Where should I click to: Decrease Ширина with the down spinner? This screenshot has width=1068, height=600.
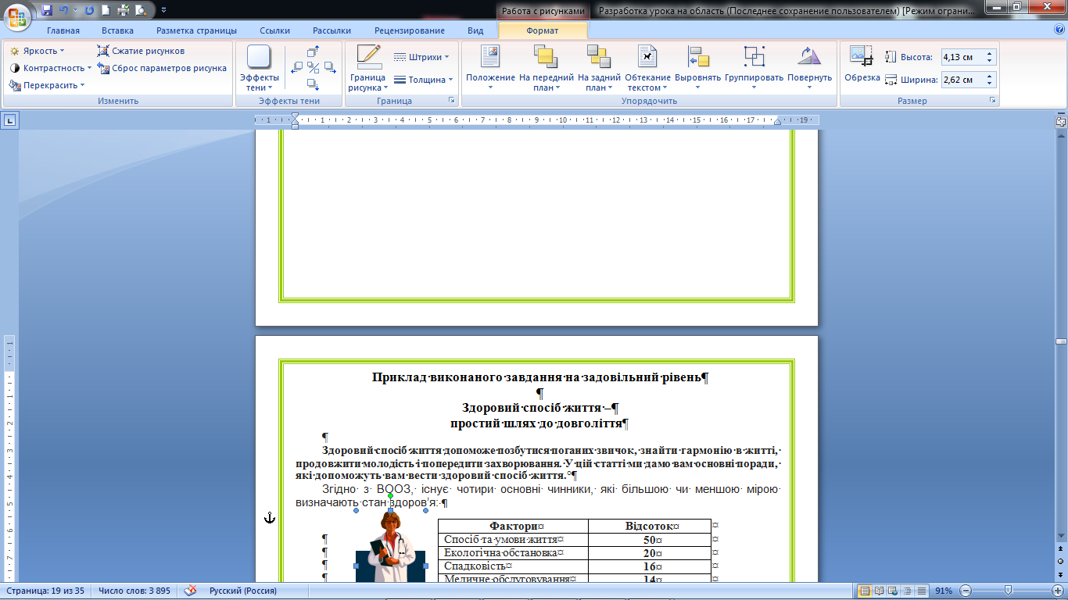(x=990, y=84)
